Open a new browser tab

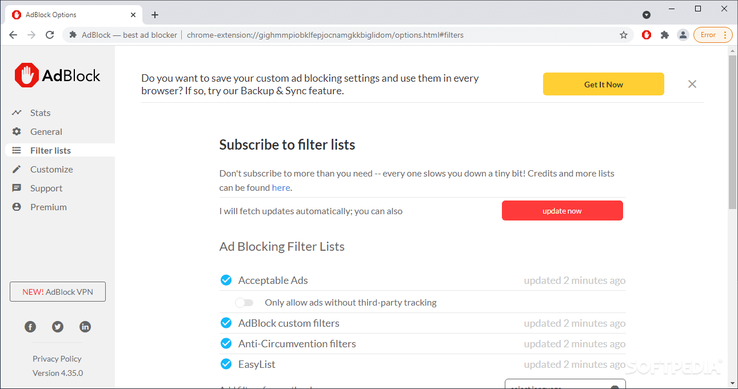pos(155,15)
